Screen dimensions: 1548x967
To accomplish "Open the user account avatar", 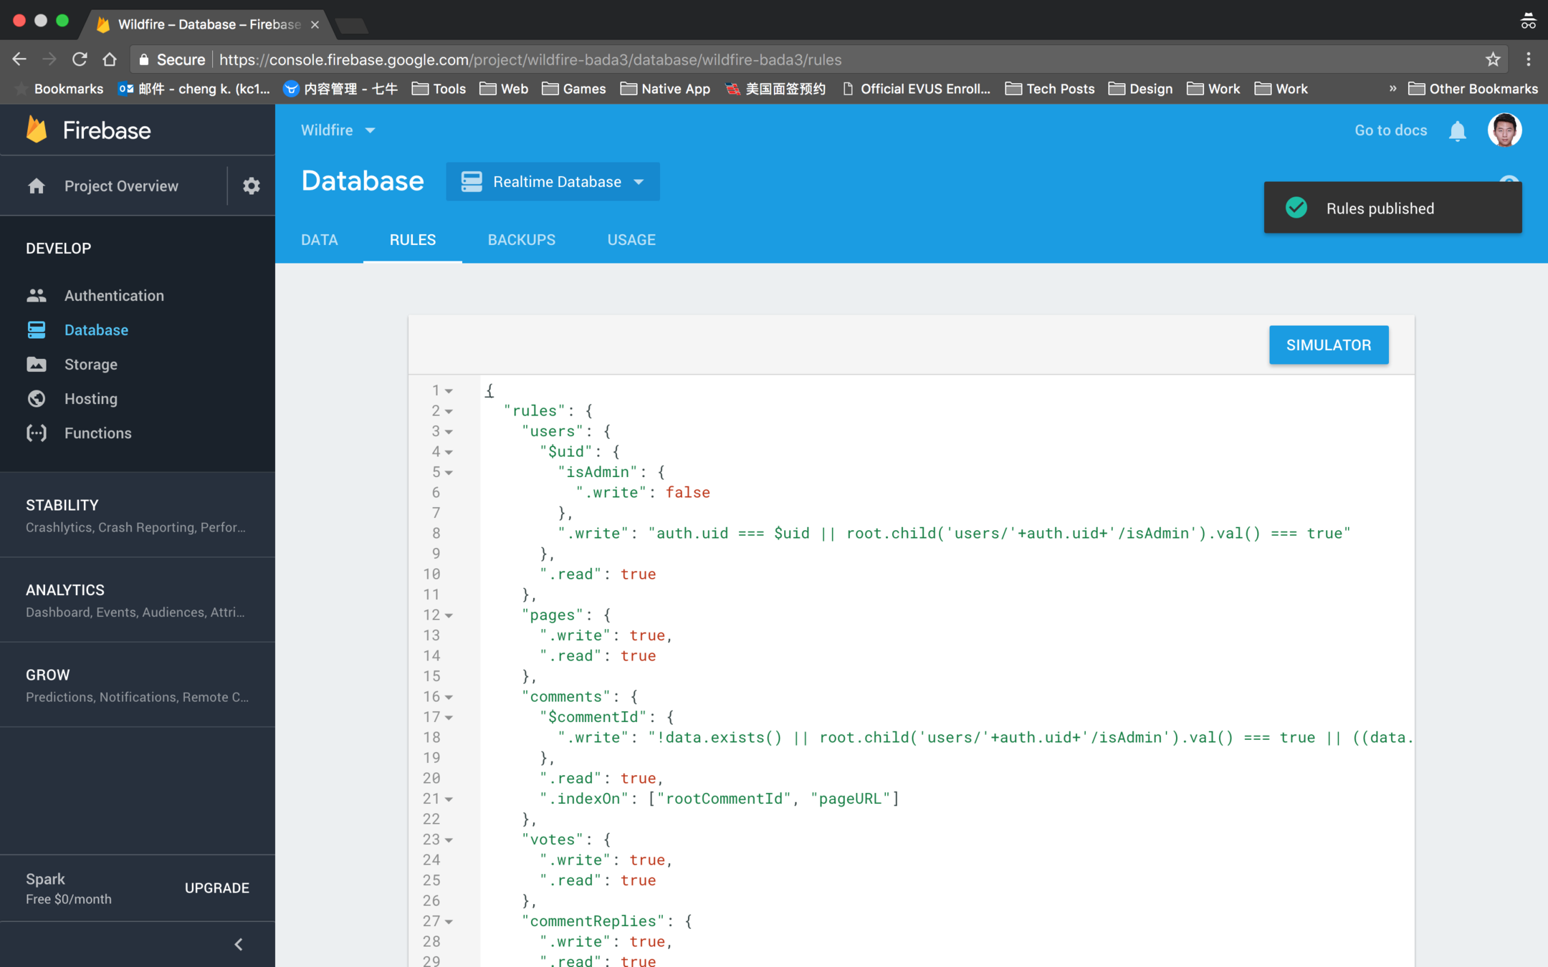I will coord(1504,130).
